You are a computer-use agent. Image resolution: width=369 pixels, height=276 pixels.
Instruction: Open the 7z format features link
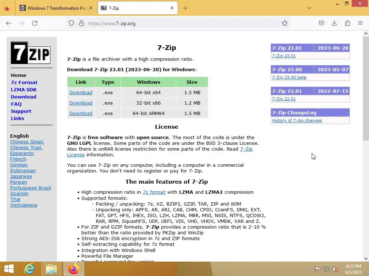[154, 192]
